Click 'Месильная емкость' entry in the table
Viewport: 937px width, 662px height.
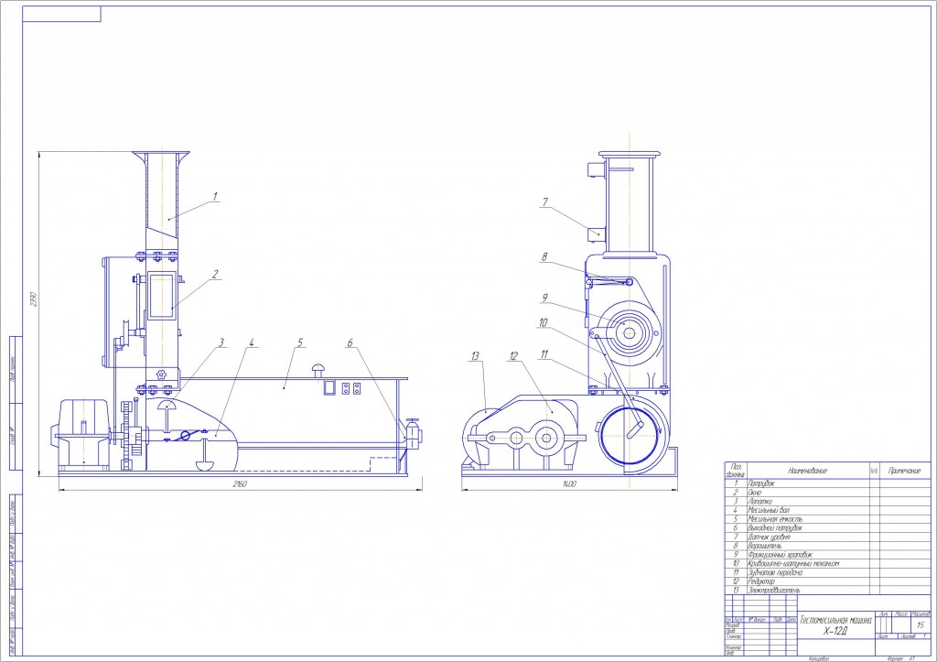point(775,519)
